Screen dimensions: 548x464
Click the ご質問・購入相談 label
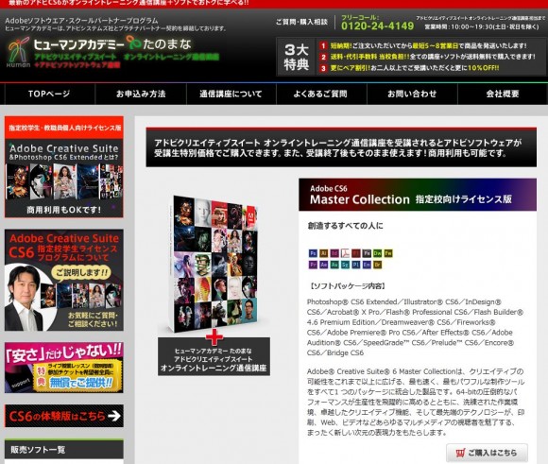tap(301, 22)
